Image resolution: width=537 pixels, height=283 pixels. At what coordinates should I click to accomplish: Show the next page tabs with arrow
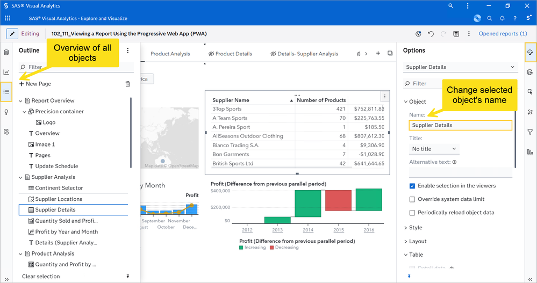point(366,53)
